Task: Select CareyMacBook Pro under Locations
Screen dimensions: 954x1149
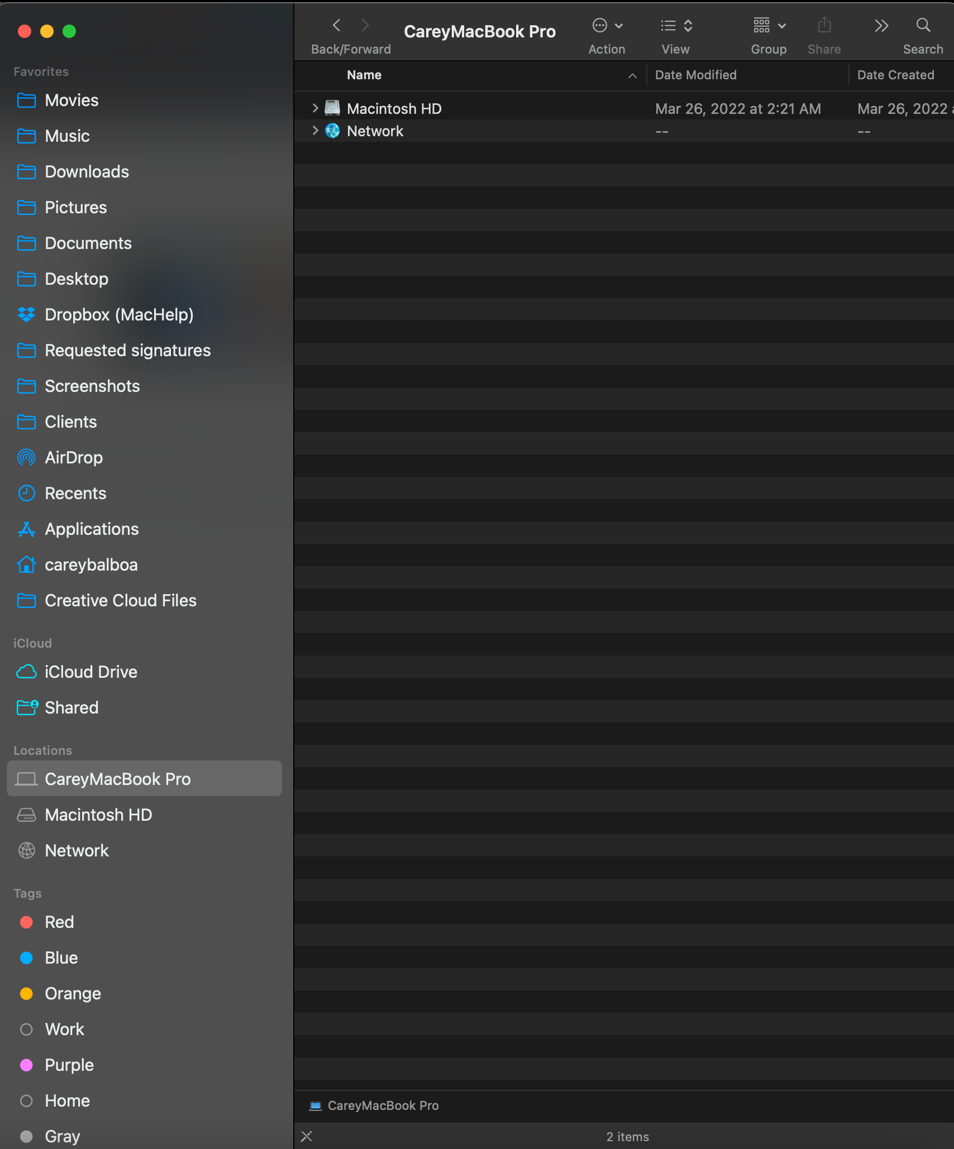Action: pyautogui.click(x=144, y=778)
